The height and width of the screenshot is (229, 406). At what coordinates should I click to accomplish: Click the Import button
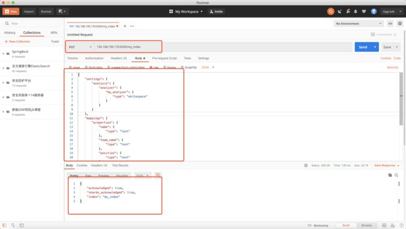[x=29, y=11]
